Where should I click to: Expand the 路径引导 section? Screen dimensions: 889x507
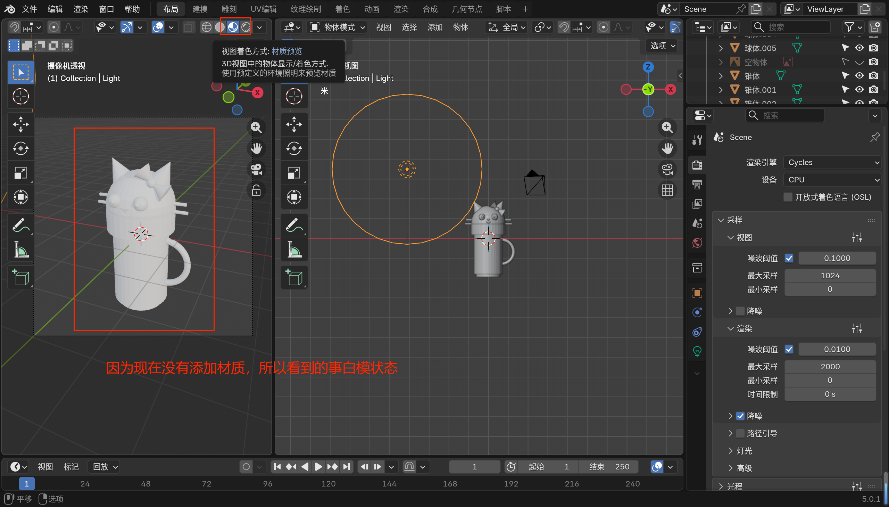tap(730, 433)
